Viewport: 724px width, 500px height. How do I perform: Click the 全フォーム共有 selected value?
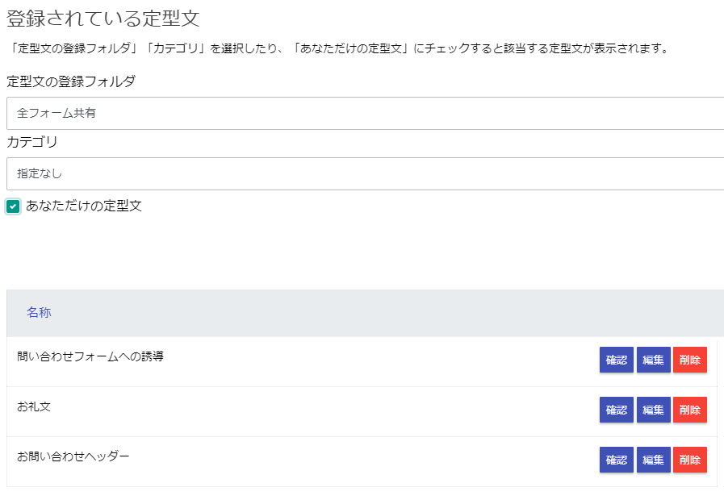tap(56, 113)
